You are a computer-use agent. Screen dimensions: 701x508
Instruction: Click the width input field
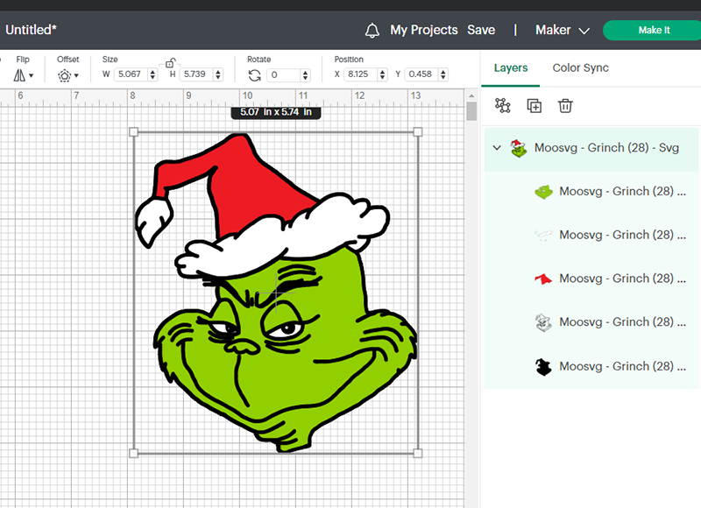point(131,74)
